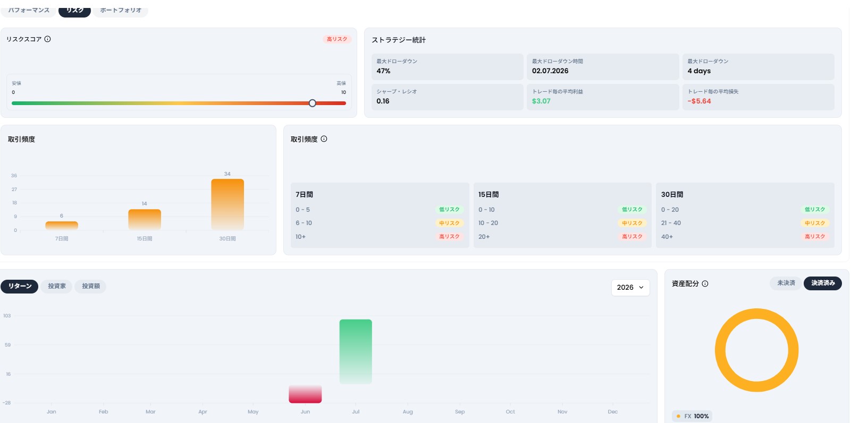Open the 2026 year dropdown
The height and width of the screenshot is (423, 851).
[630, 287]
